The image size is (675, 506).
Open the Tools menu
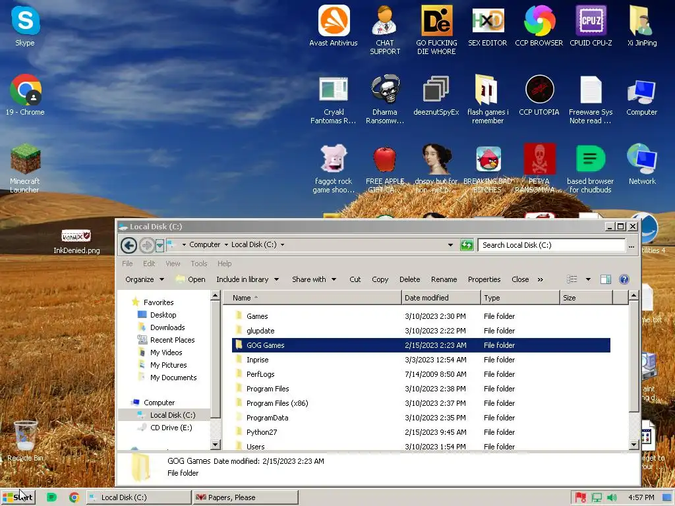click(199, 264)
